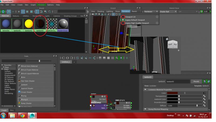This screenshot has width=216, height=122.
Task: Click the Layered Shader icon
Action: (x=19, y=88)
